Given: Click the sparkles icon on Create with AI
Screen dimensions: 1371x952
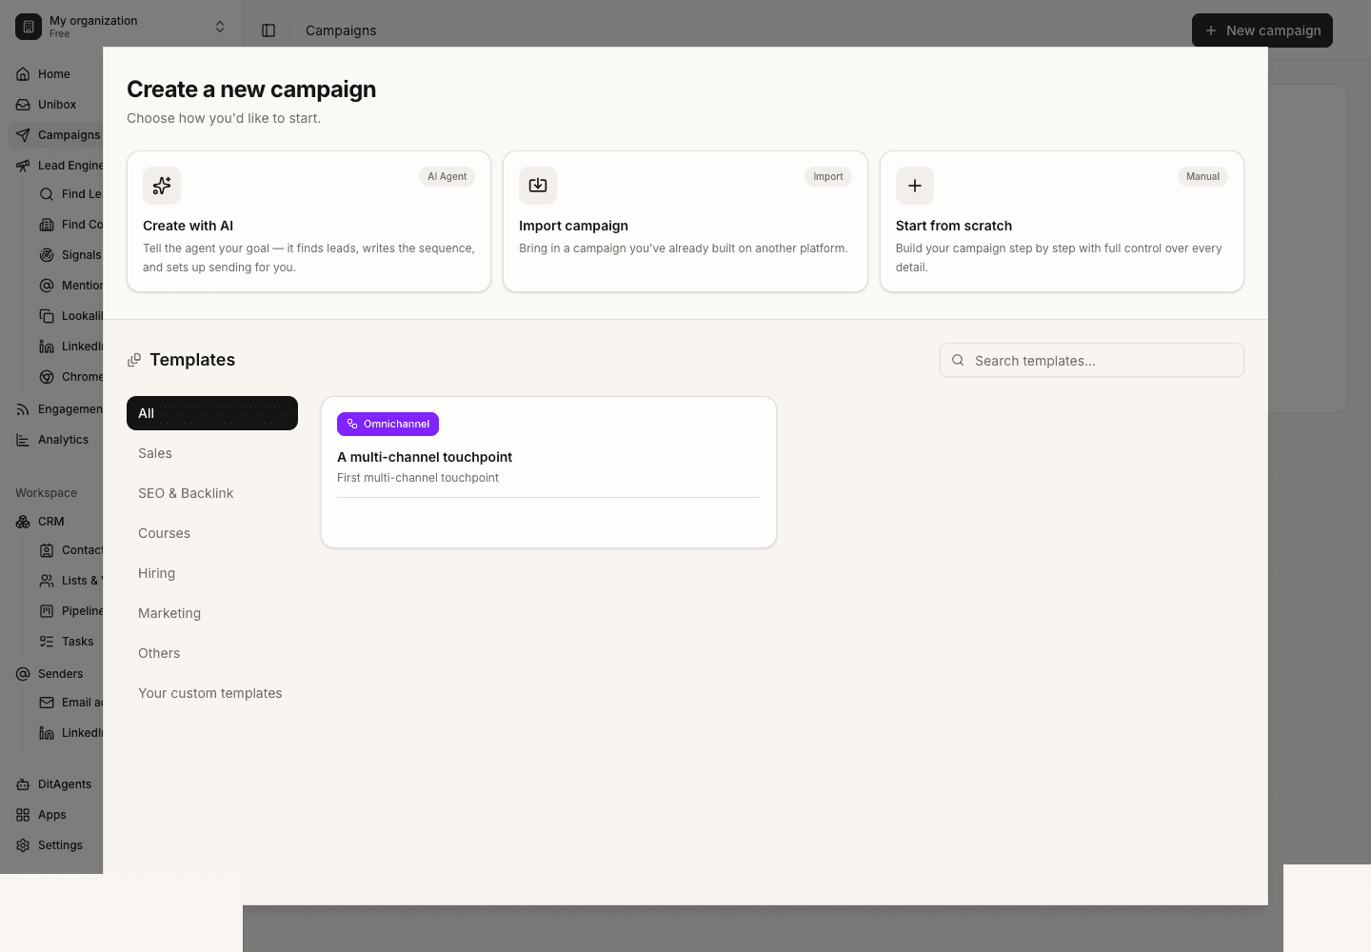Looking at the screenshot, I should click(x=162, y=186).
